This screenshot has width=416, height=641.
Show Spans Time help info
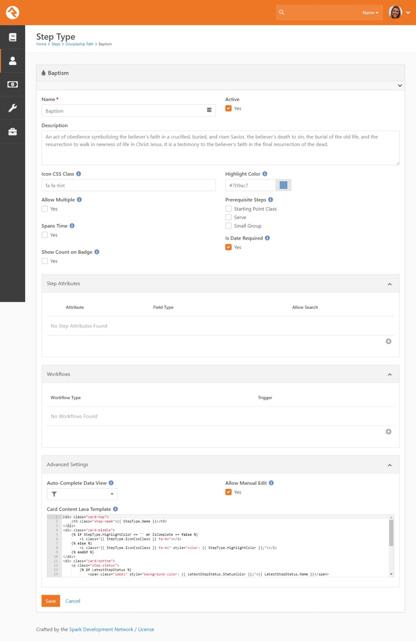pyautogui.click(x=72, y=226)
